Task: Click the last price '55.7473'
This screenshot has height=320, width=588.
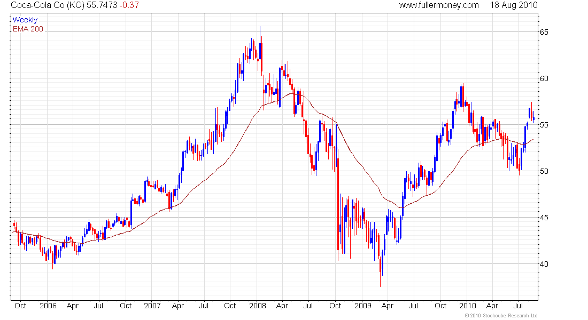Action: click(x=102, y=5)
